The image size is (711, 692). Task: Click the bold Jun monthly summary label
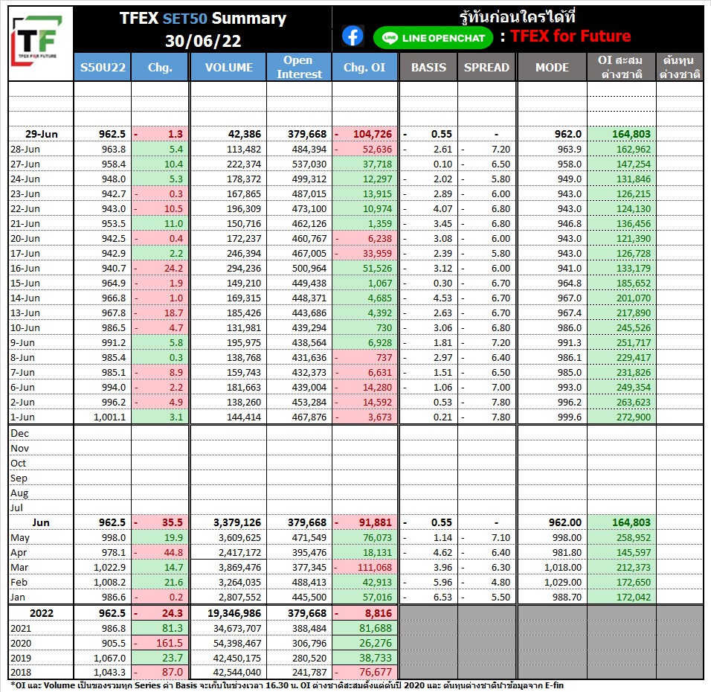tap(41, 523)
